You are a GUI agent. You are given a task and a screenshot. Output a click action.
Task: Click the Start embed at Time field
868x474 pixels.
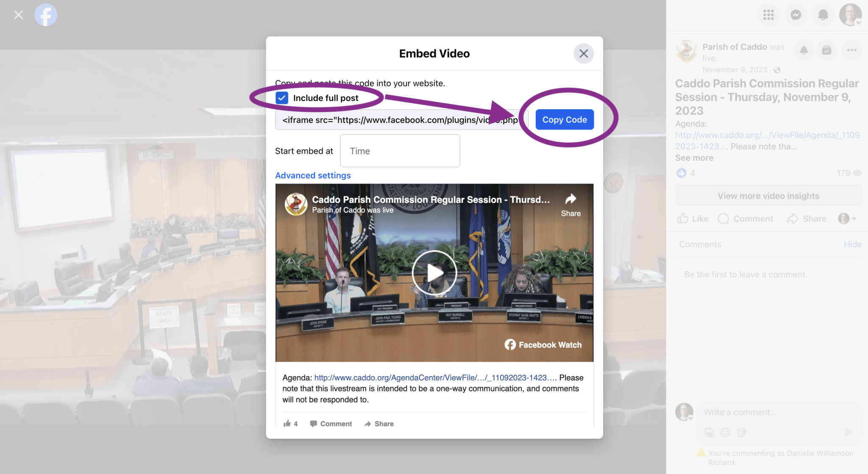point(400,151)
